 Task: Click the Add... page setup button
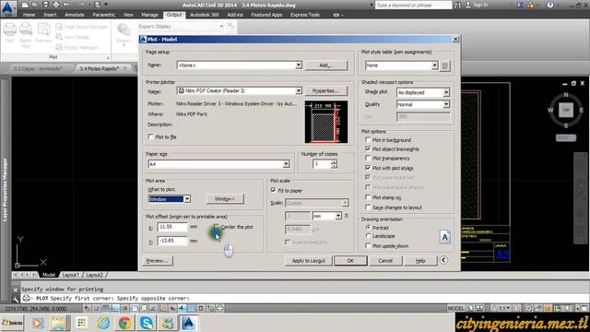(326, 65)
